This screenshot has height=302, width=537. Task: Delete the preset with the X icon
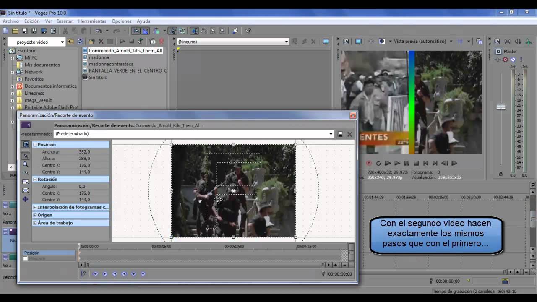coord(349,134)
